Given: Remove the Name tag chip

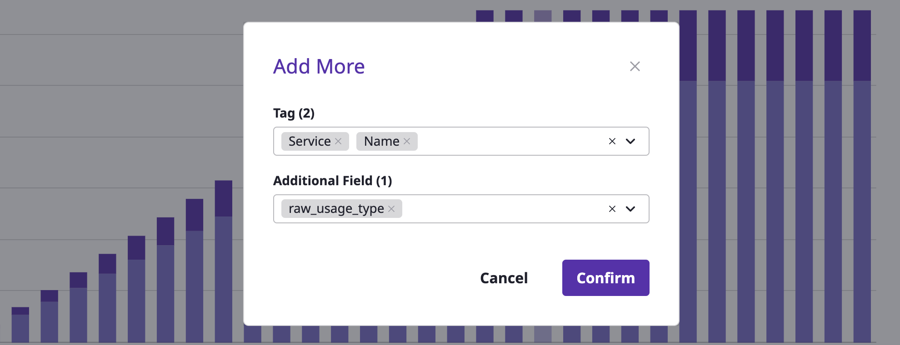Looking at the screenshot, I should pyautogui.click(x=407, y=141).
